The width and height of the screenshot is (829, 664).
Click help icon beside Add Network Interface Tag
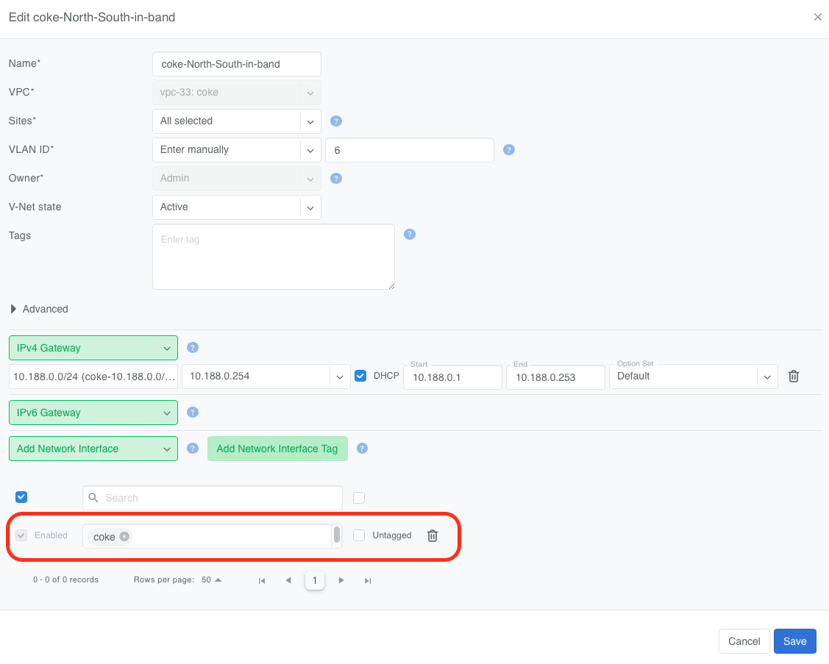pos(362,449)
